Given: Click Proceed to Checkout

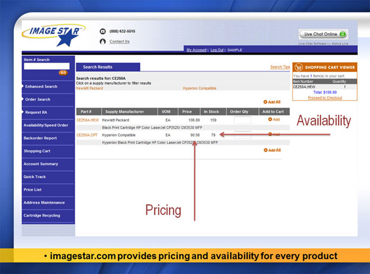Looking at the screenshot, I should pyautogui.click(x=324, y=98).
